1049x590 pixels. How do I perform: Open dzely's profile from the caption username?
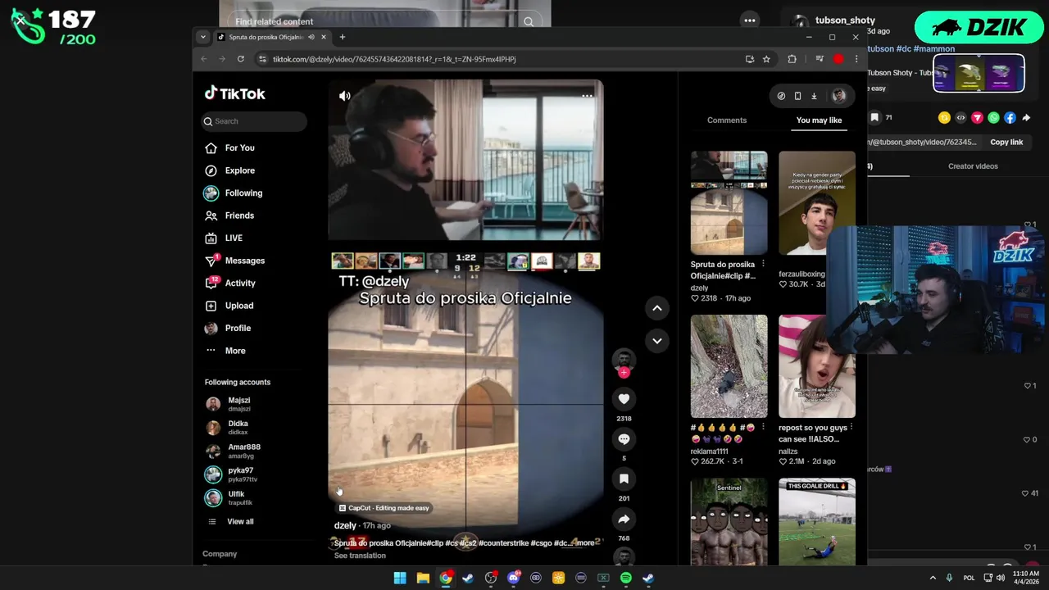(345, 525)
